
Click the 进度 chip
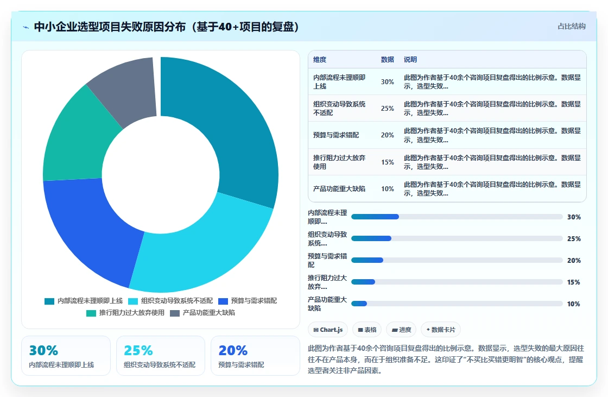pos(401,330)
